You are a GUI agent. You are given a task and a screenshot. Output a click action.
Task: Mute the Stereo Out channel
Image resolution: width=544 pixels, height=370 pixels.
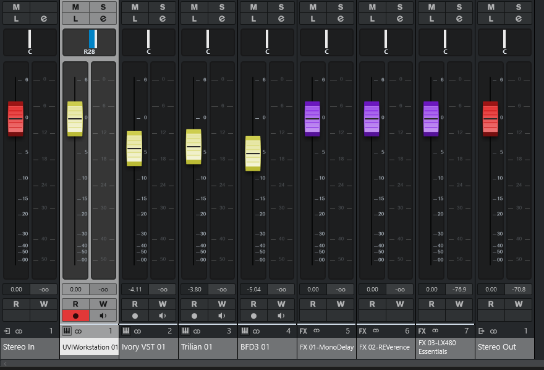point(491,7)
